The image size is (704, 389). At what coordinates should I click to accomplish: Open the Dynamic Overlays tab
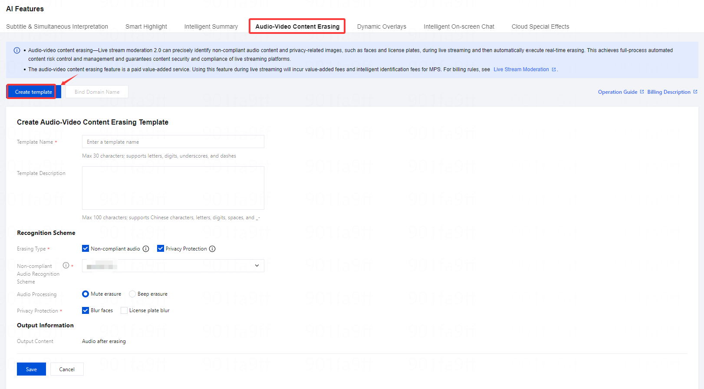382,26
